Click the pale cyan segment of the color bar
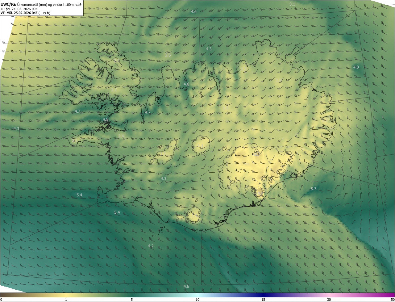 point(197,295)
